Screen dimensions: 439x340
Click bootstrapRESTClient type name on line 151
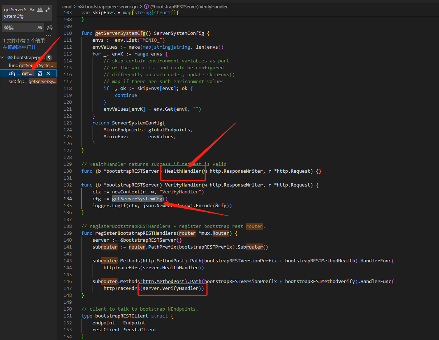click(x=122, y=316)
